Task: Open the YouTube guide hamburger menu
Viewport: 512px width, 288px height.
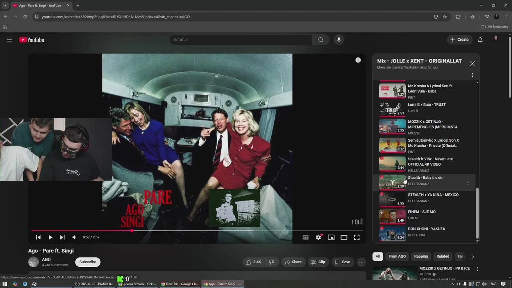Action: (x=10, y=40)
